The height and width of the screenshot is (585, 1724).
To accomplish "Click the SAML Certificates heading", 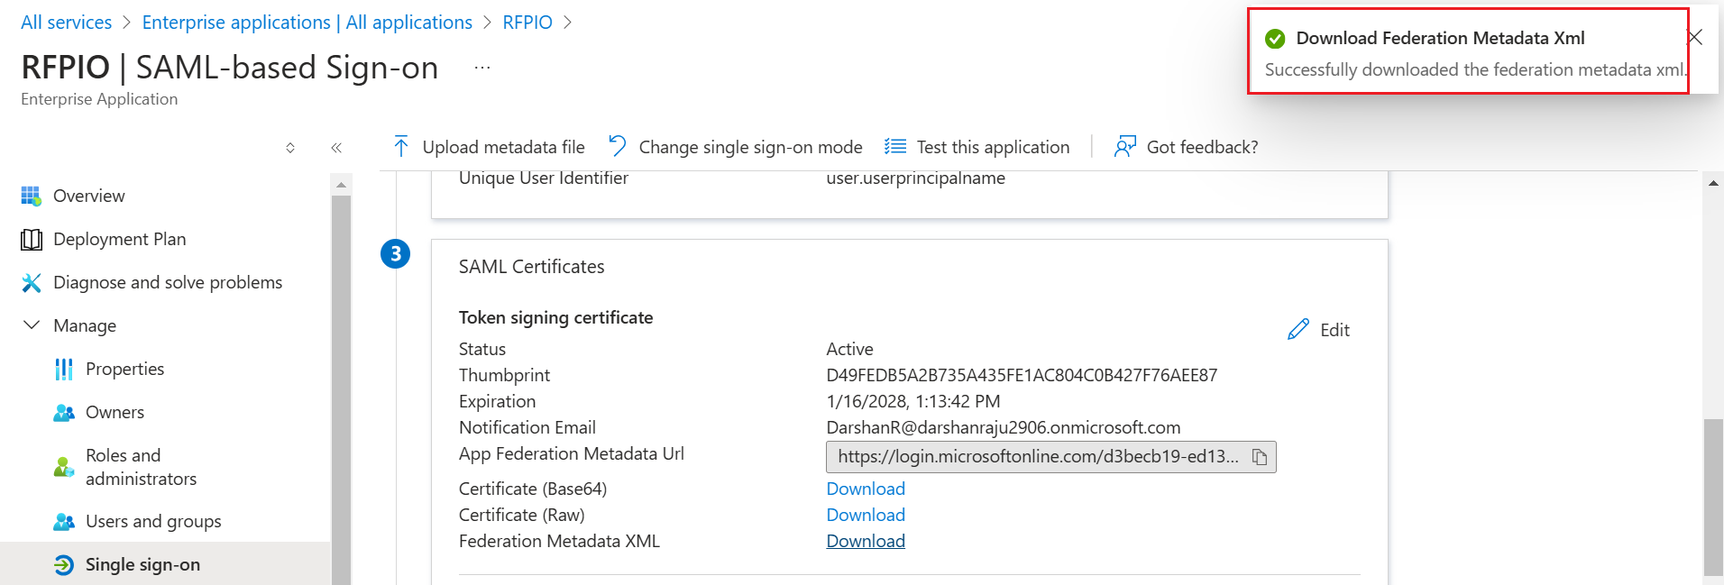I will [532, 267].
